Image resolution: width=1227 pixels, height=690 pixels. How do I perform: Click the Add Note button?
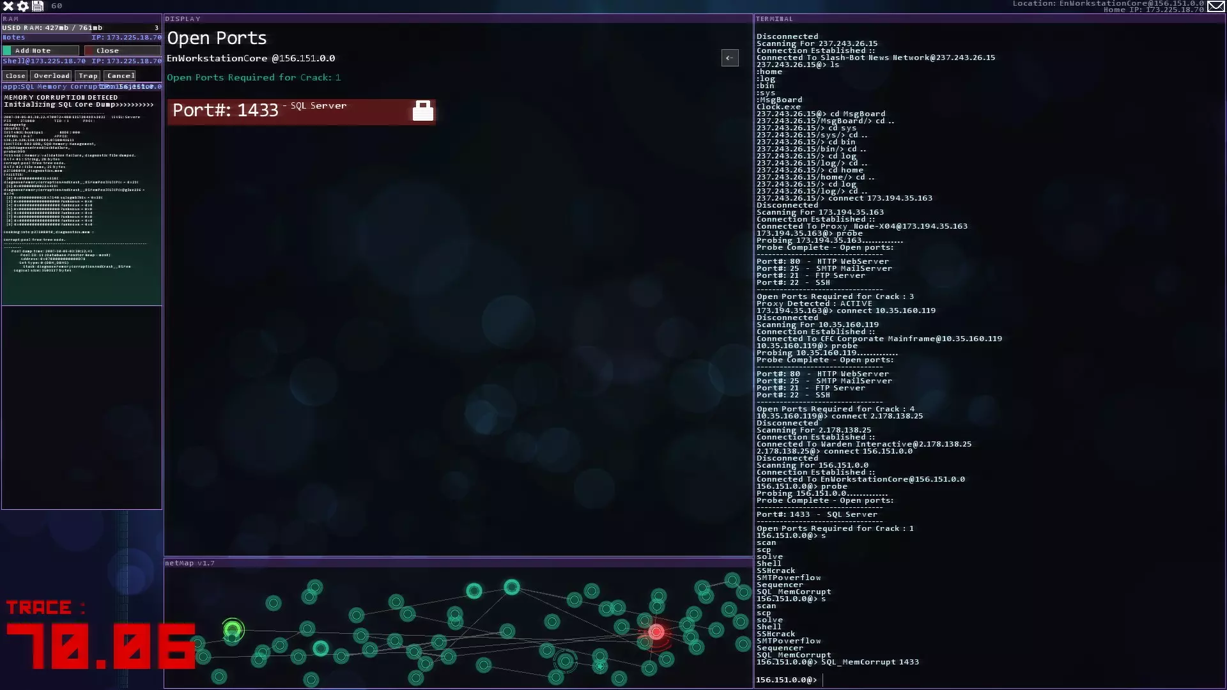[40, 50]
